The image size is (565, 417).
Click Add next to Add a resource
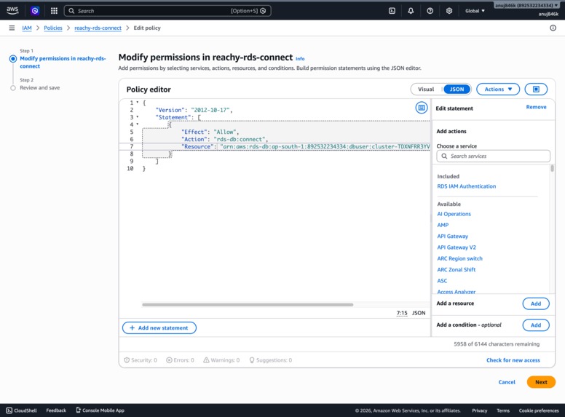(536, 303)
